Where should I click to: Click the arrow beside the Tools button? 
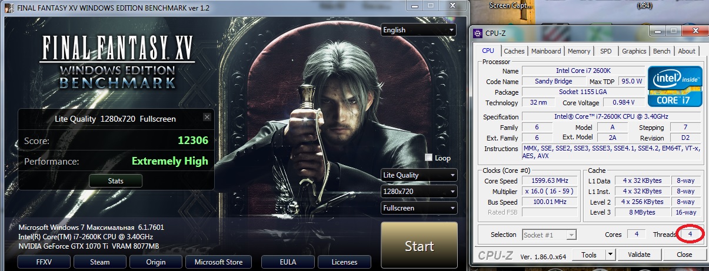[x=610, y=255]
